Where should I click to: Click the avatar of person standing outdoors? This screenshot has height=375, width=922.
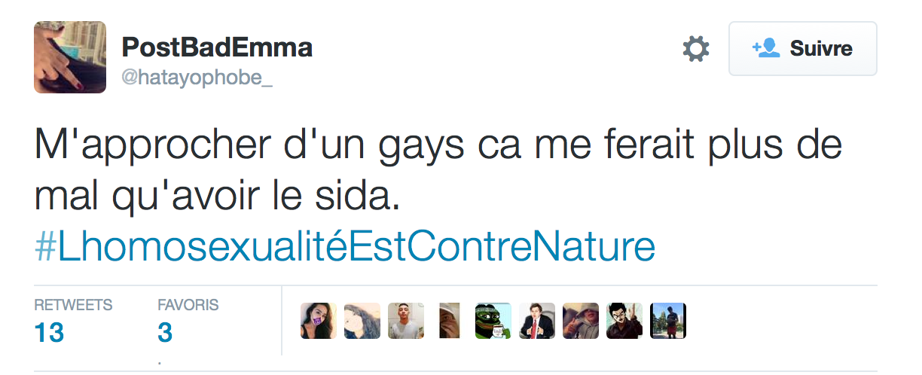point(668,321)
